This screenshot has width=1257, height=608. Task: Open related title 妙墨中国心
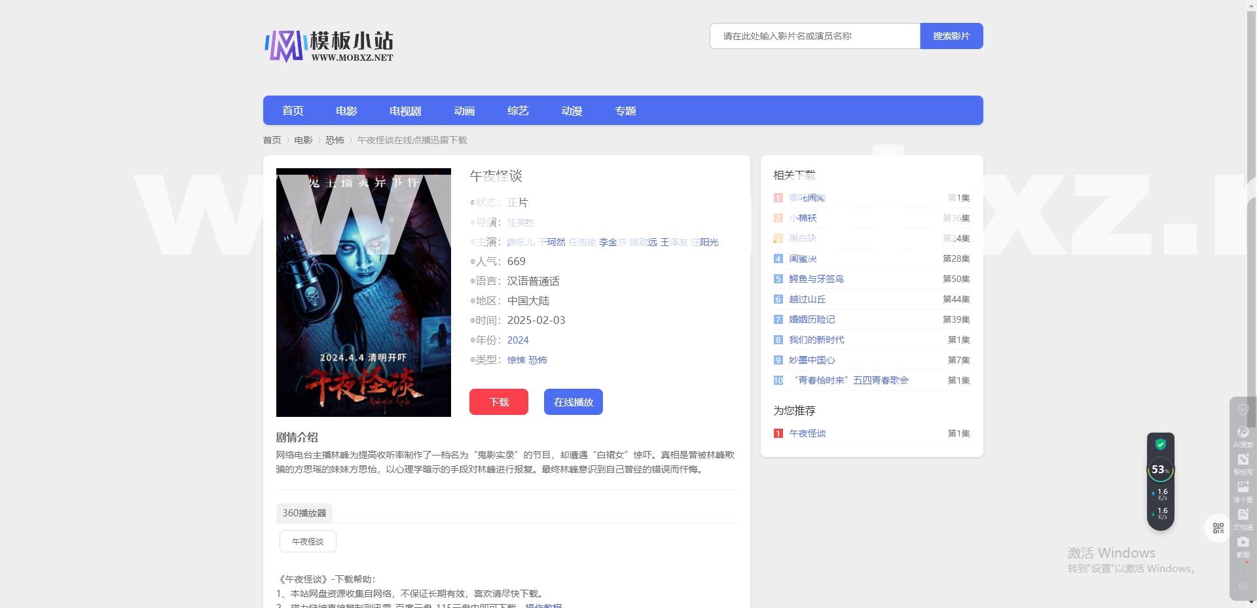[812, 360]
